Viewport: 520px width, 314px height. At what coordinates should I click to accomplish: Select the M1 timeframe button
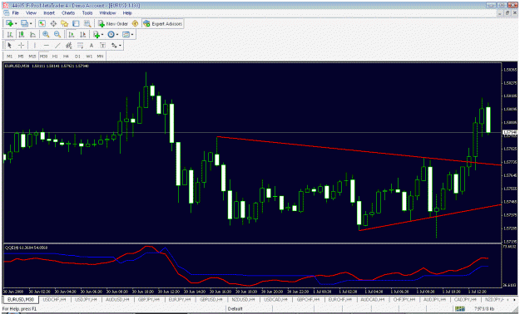10,56
